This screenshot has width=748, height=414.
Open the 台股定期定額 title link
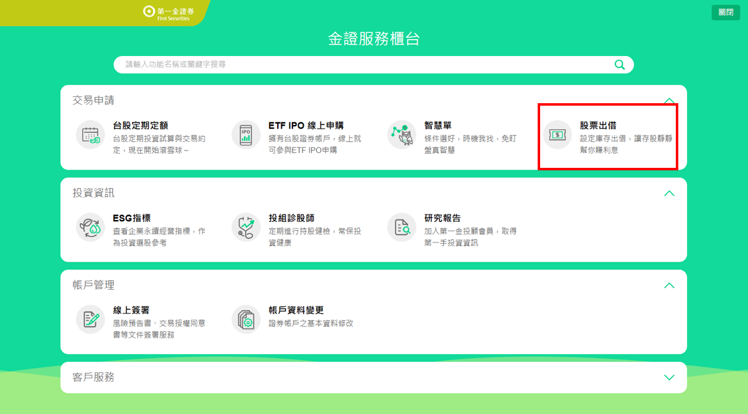point(141,126)
